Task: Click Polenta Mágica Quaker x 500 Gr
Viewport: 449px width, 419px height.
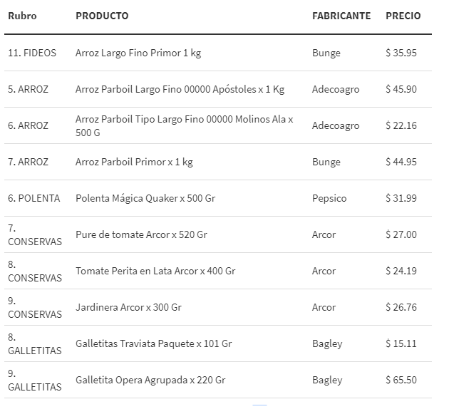Action: [x=145, y=198]
